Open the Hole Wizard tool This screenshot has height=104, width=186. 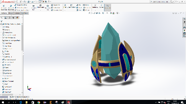(40, 6)
